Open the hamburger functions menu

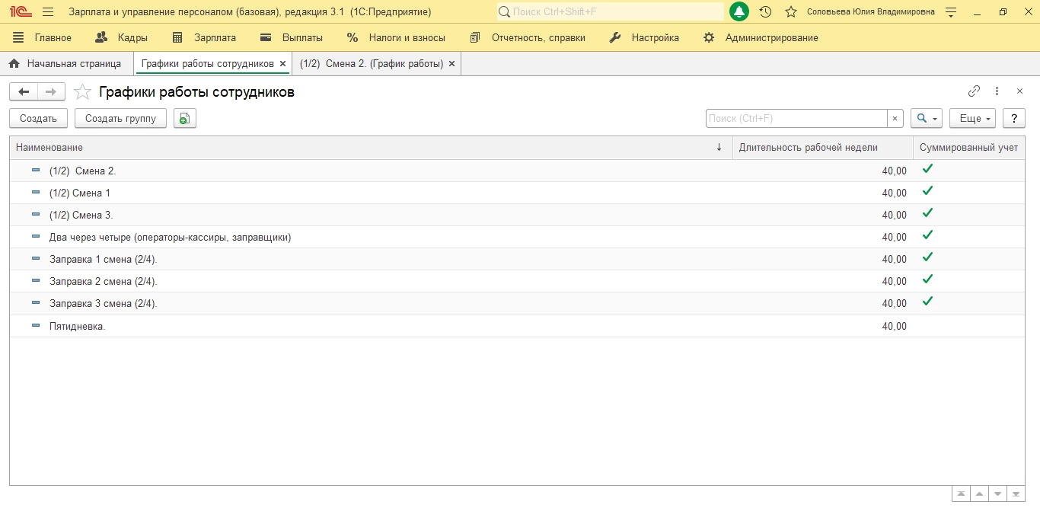pyautogui.click(x=48, y=12)
